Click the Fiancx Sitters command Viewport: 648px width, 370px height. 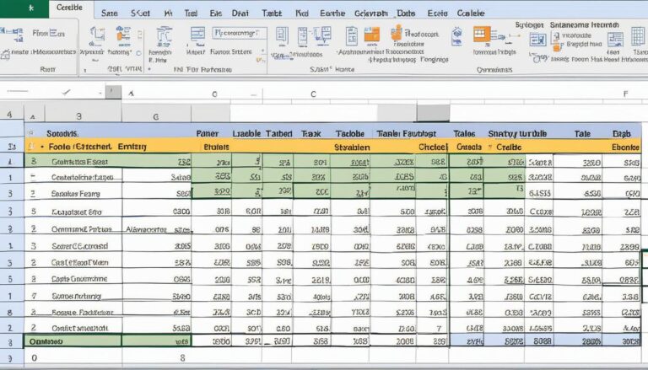231,52
